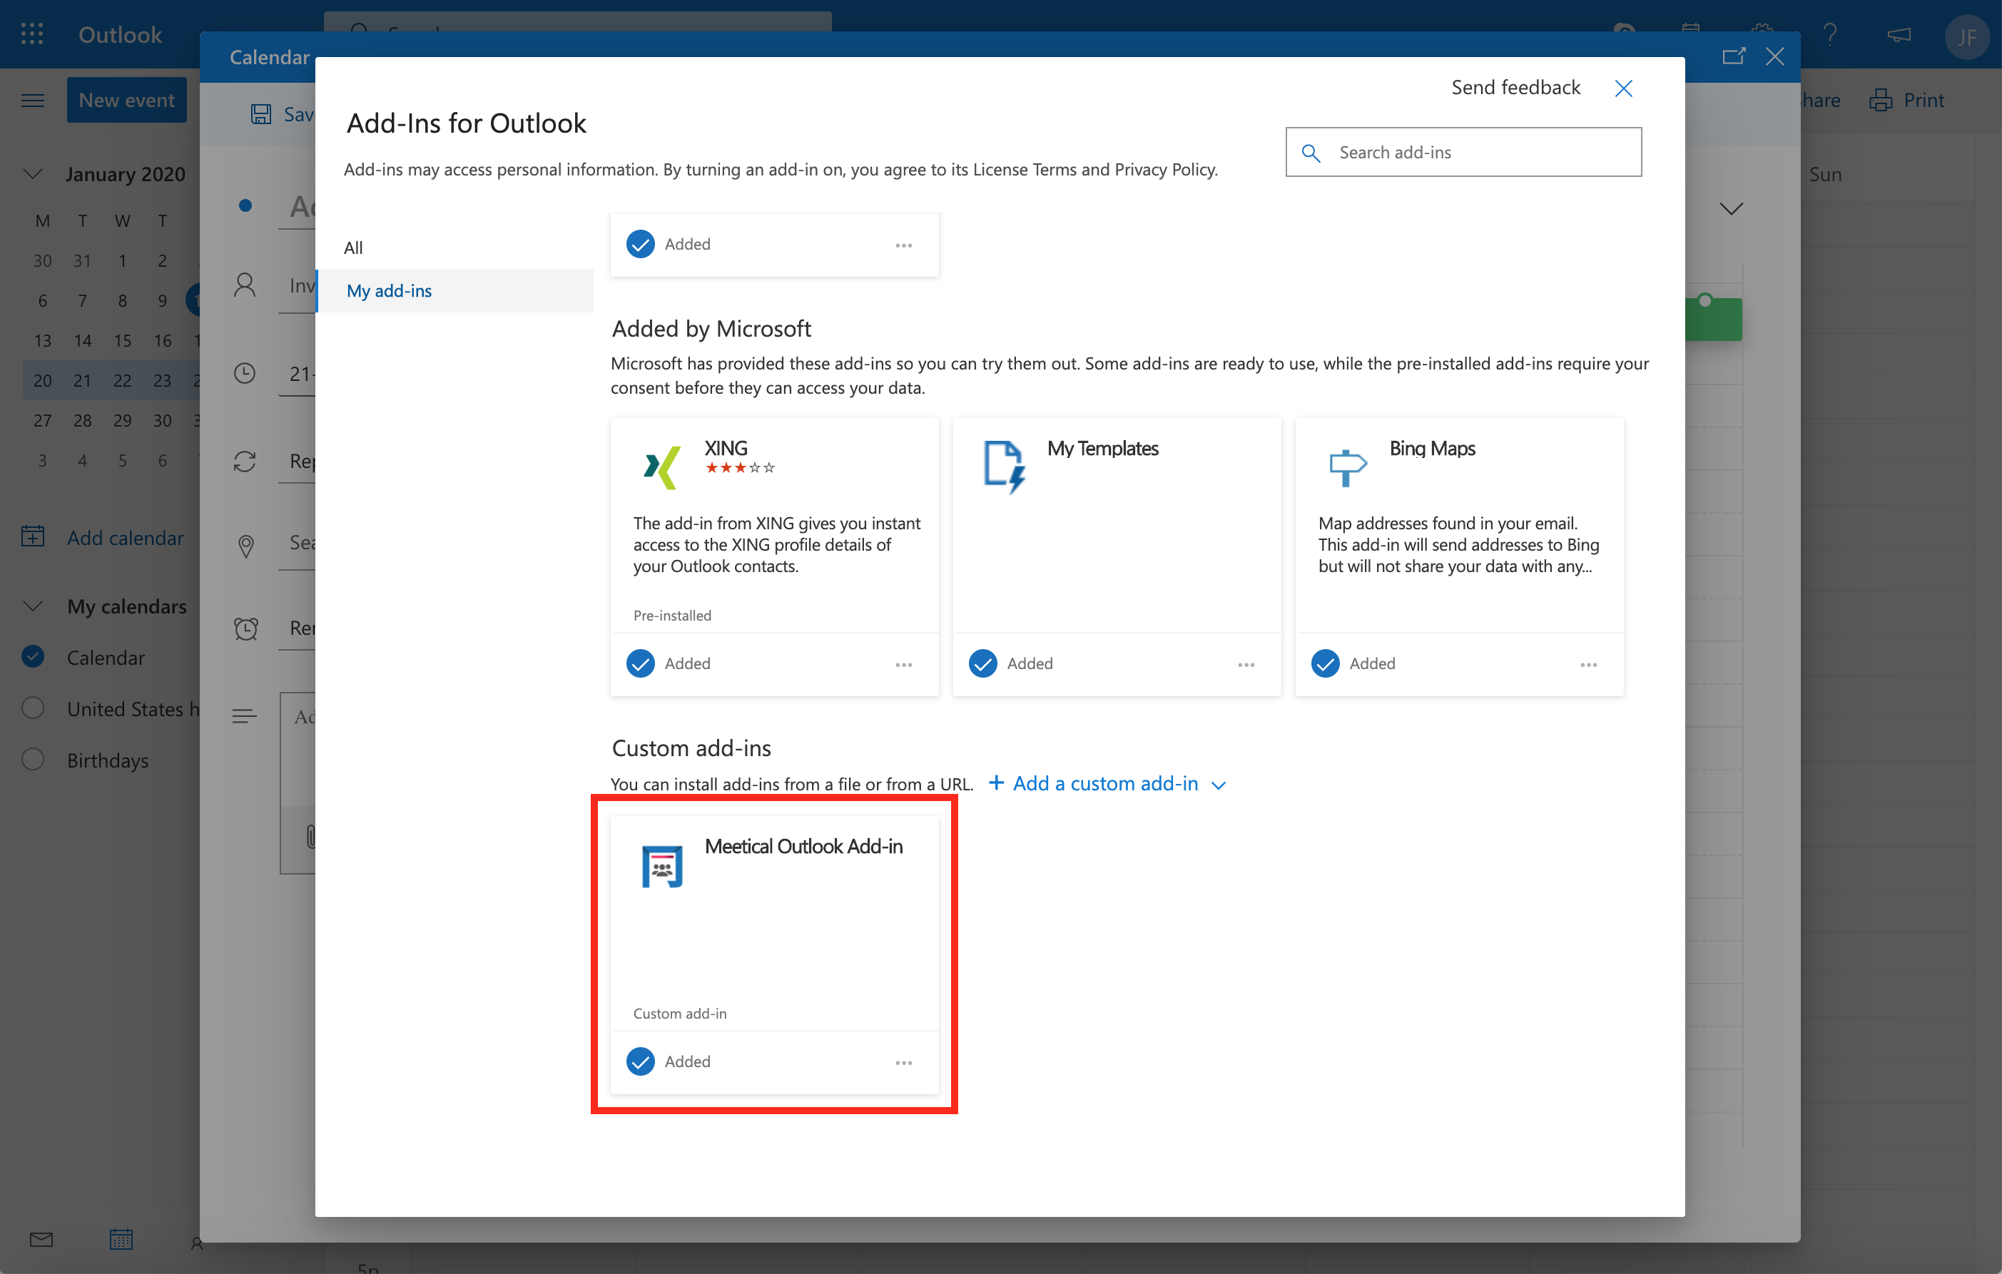Screen dimensions: 2002x1274
Task: Collapse the My calendars section
Action: coord(32,606)
